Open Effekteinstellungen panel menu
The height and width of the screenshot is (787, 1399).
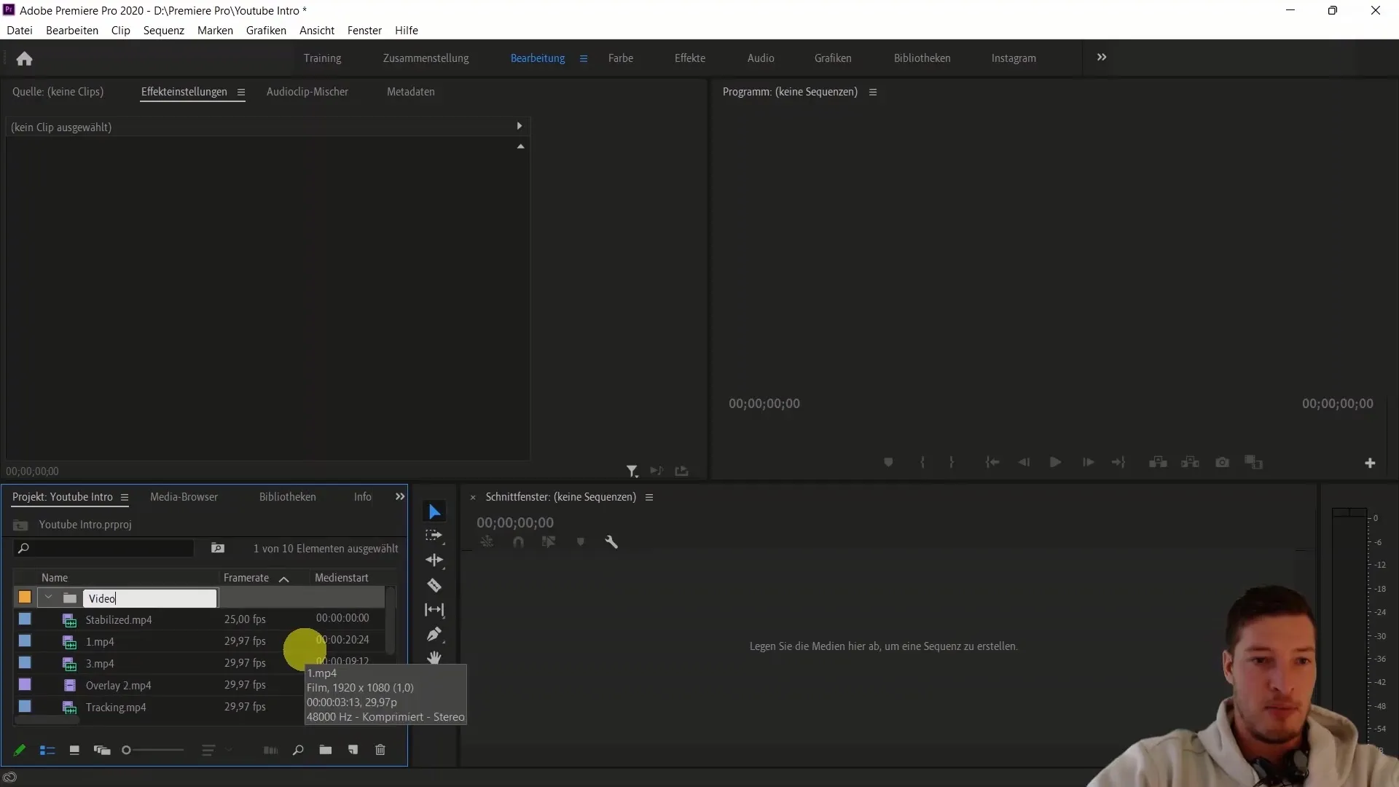(241, 93)
